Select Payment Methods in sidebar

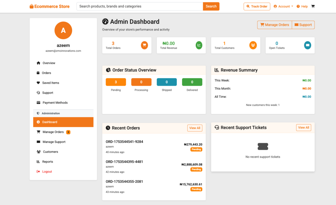pos(63,102)
